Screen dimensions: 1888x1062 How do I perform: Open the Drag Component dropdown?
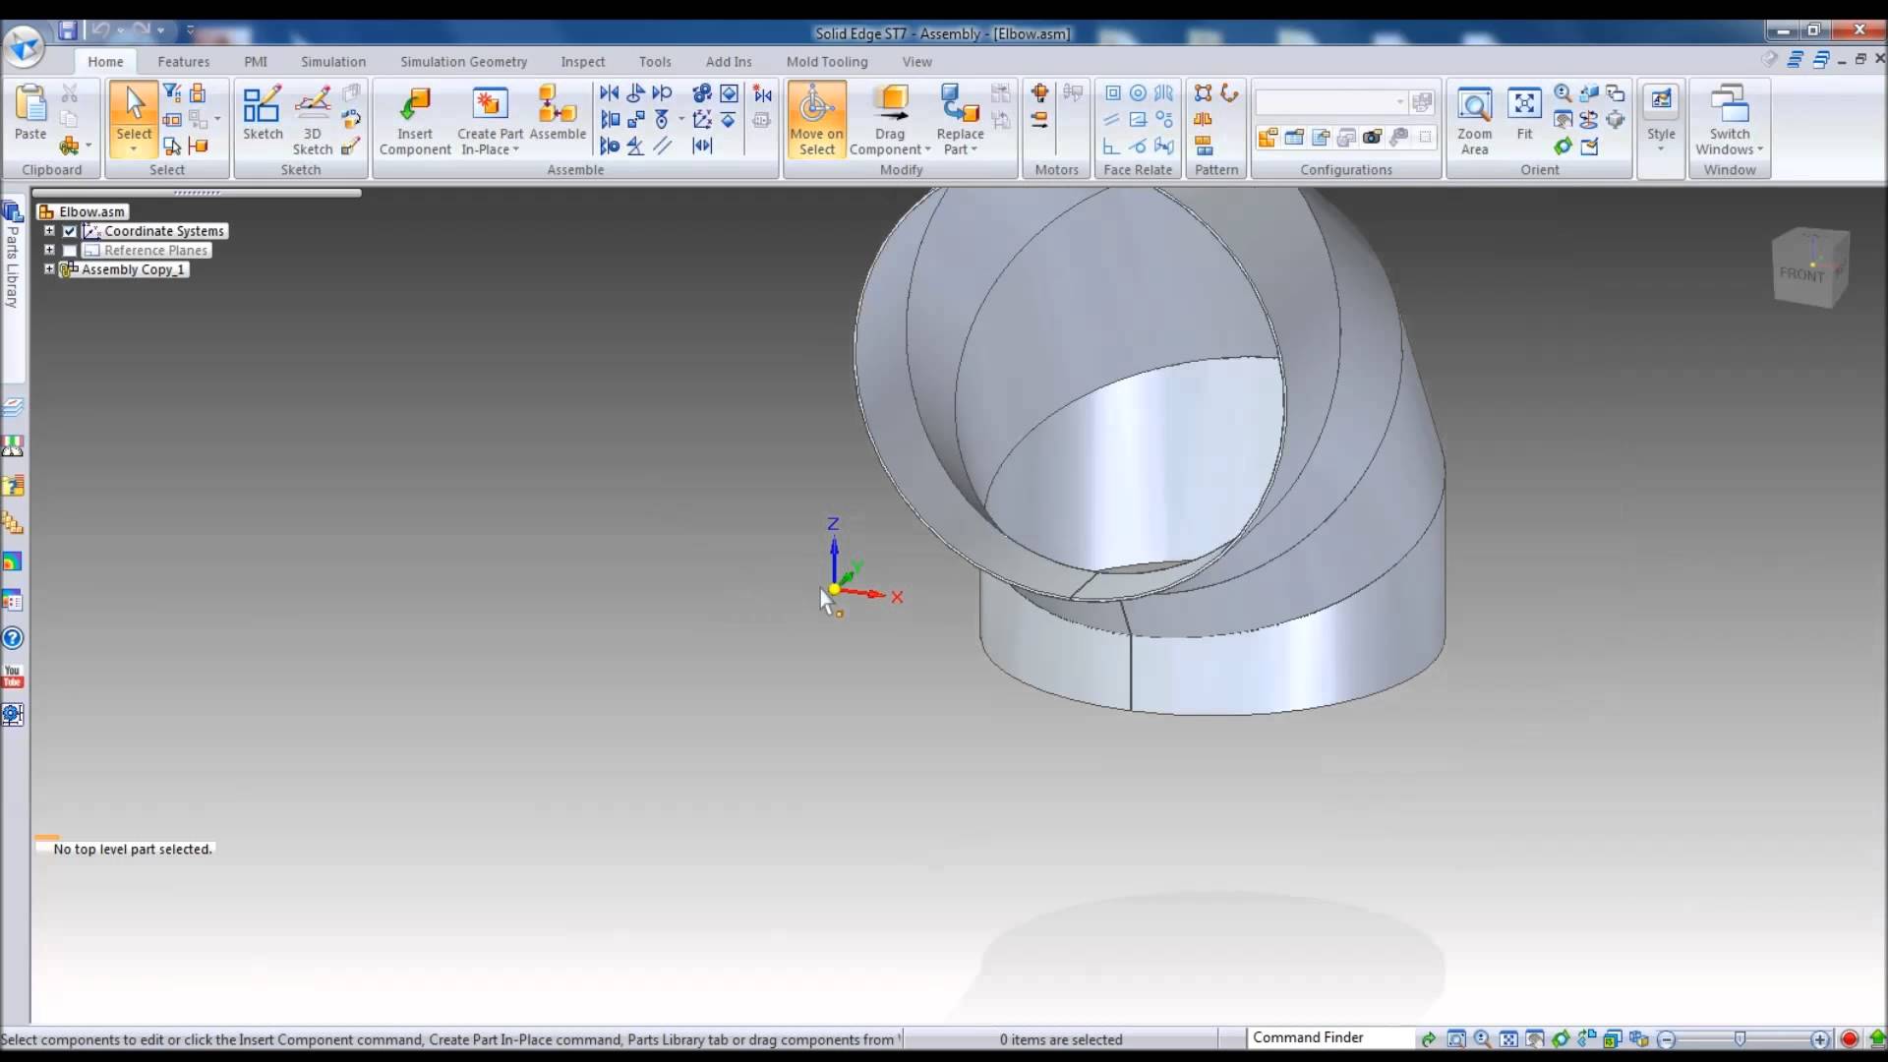point(927,149)
